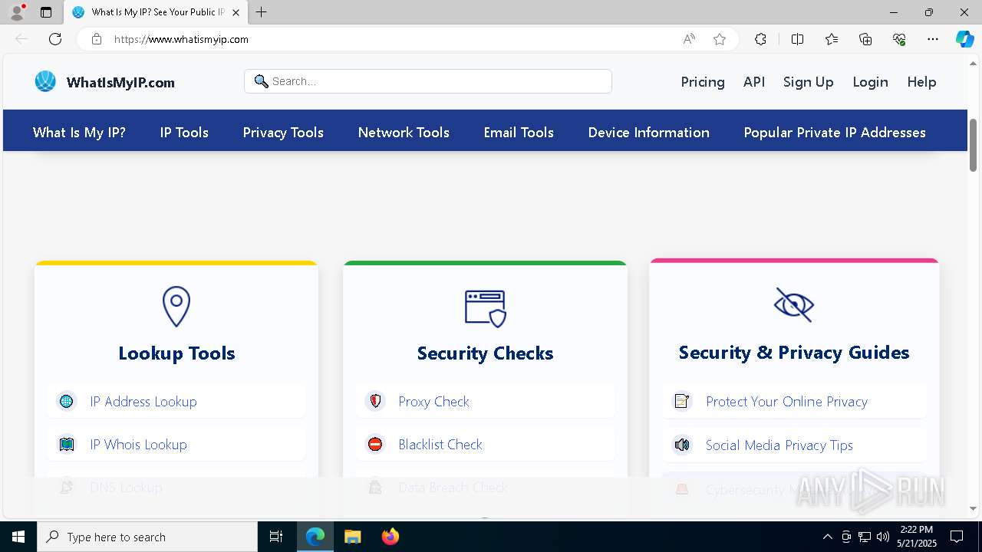This screenshot has width=982, height=552.
Task: Open Popular Private IP Addresses menu
Action: coord(835,133)
